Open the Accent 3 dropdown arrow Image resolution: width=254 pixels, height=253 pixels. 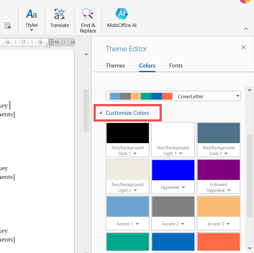(x=228, y=224)
